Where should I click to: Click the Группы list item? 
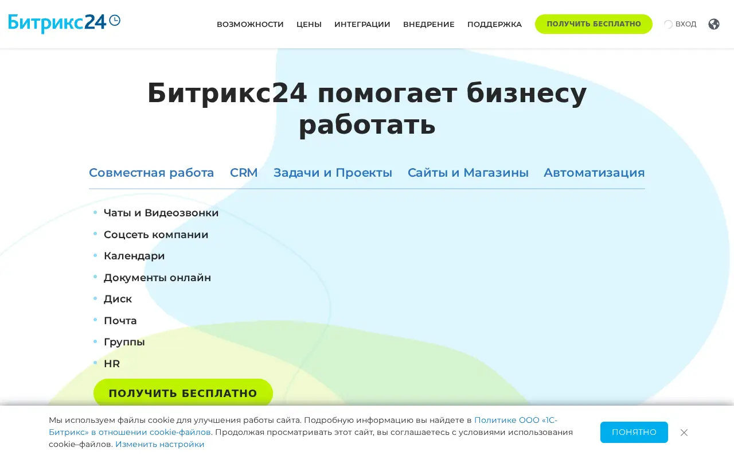click(x=124, y=342)
